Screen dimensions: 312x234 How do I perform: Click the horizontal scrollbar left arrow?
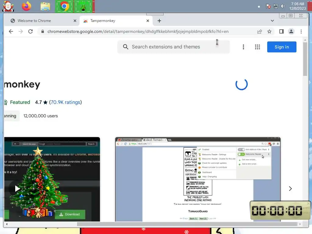tap(7, 224)
